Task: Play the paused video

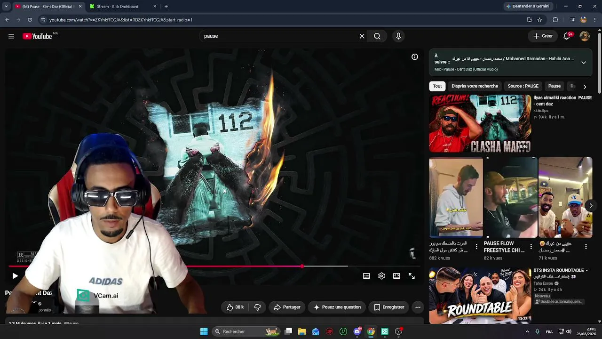Action: (x=15, y=276)
